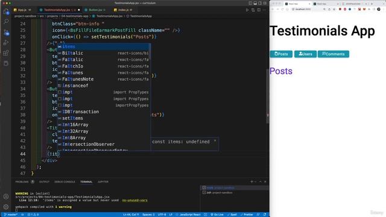Switch to the App.js editor tab
The height and width of the screenshot is (217, 386).
tap(22, 10)
